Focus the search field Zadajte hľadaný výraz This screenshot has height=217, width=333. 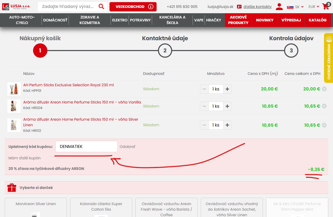tap(68, 7)
